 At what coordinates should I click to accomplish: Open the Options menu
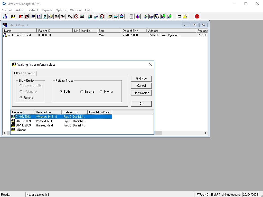pyautogui.click(x=61, y=10)
